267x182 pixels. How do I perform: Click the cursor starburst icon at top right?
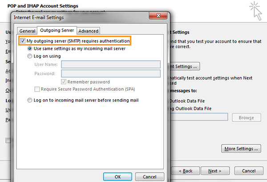pyautogui.click(x=256, y=11)
